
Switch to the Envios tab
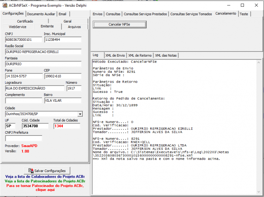(x=98, y=14)
